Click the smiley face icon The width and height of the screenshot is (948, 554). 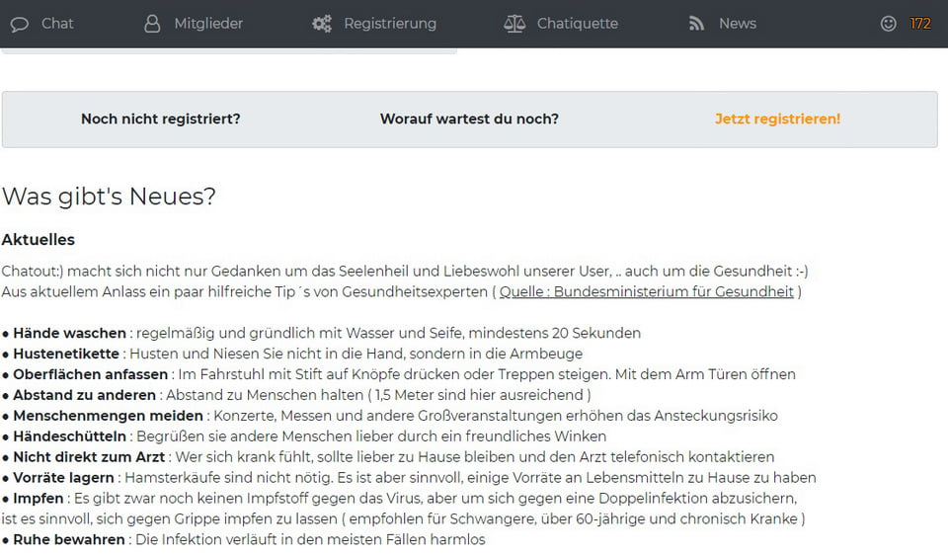pos(889,24)
